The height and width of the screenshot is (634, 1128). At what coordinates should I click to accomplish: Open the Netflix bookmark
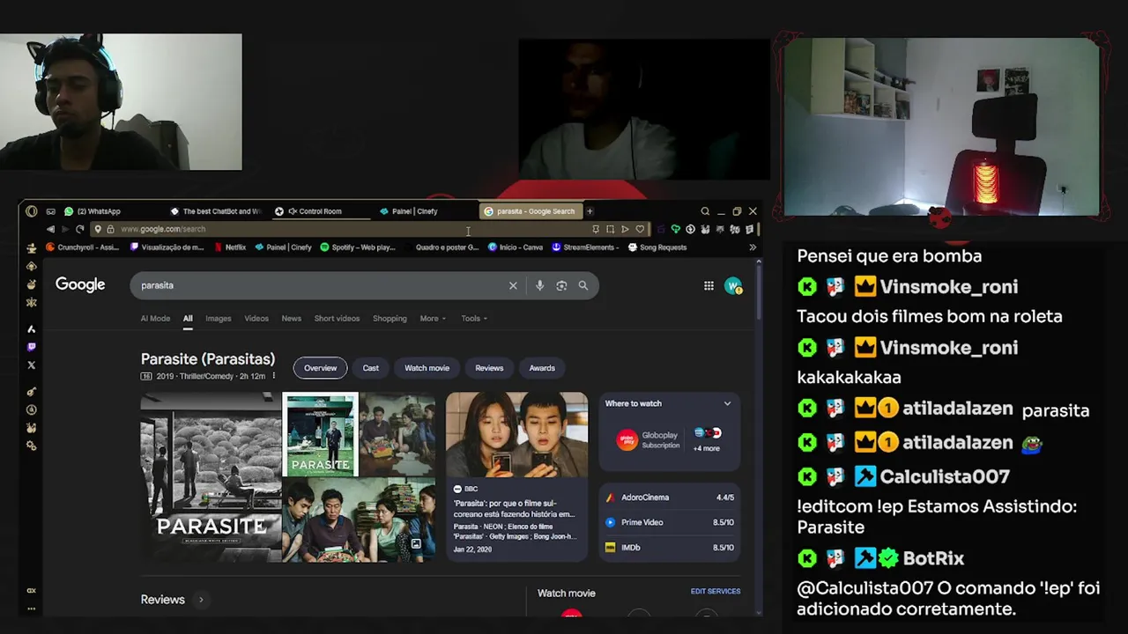(x=230, y=247)
